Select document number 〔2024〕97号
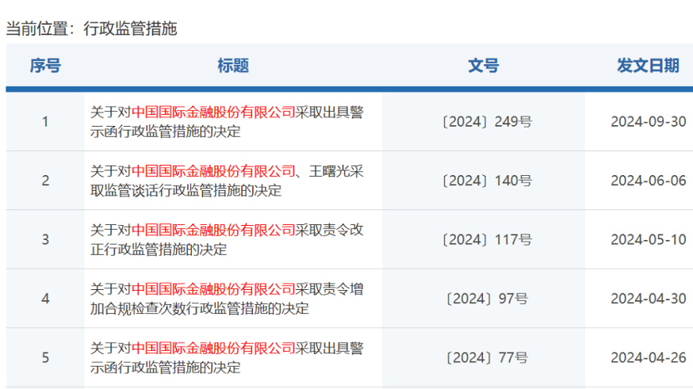693x389 pixels. click(487, 299)
